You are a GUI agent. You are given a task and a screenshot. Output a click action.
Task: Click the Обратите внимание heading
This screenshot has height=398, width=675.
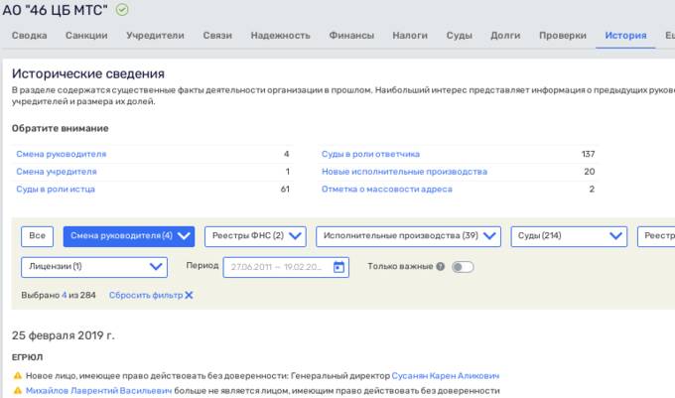coord(61,128)
